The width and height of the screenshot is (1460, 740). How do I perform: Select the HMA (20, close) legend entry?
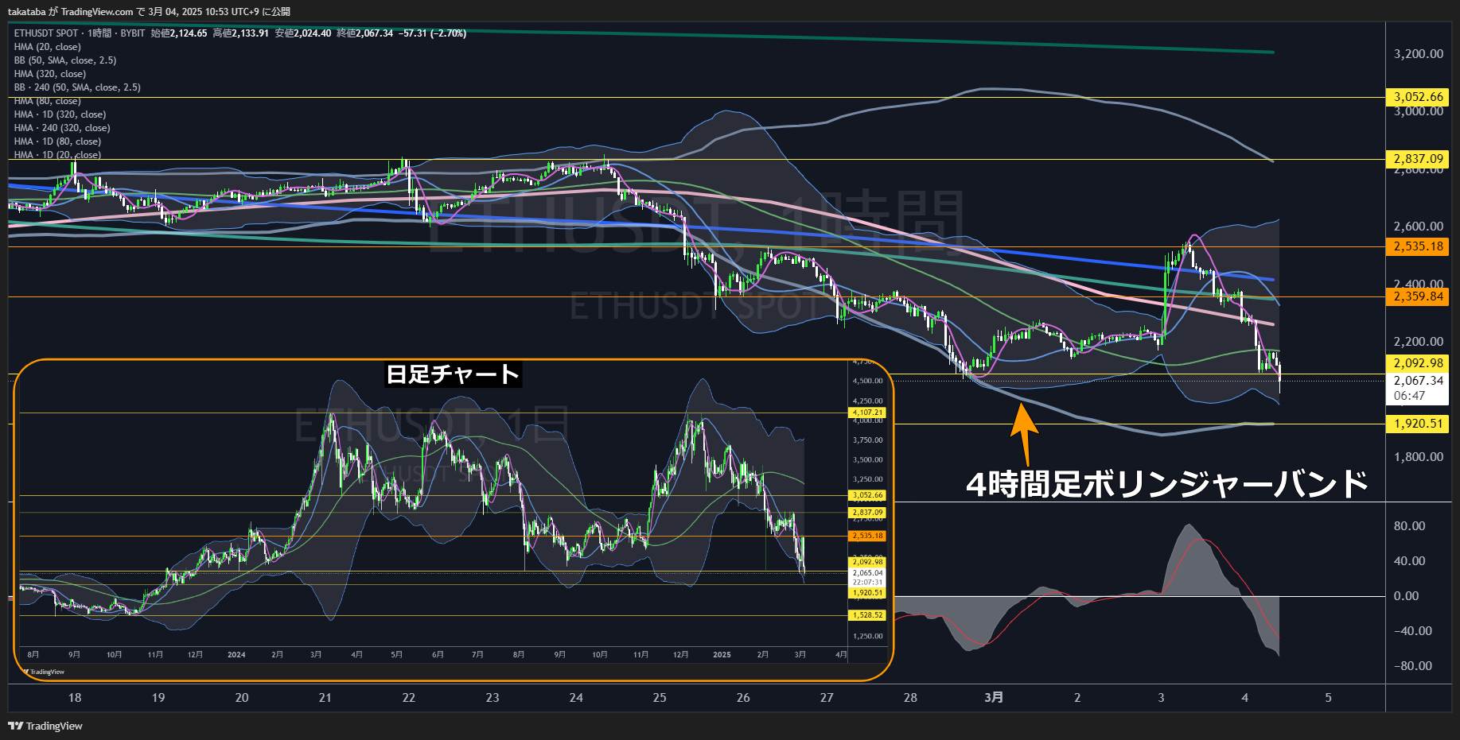[x=47, y=47]
